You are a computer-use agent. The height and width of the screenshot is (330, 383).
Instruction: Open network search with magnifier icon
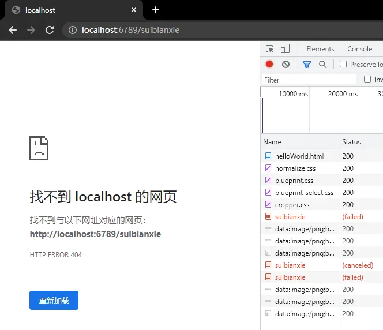click(x=322, y=65)
